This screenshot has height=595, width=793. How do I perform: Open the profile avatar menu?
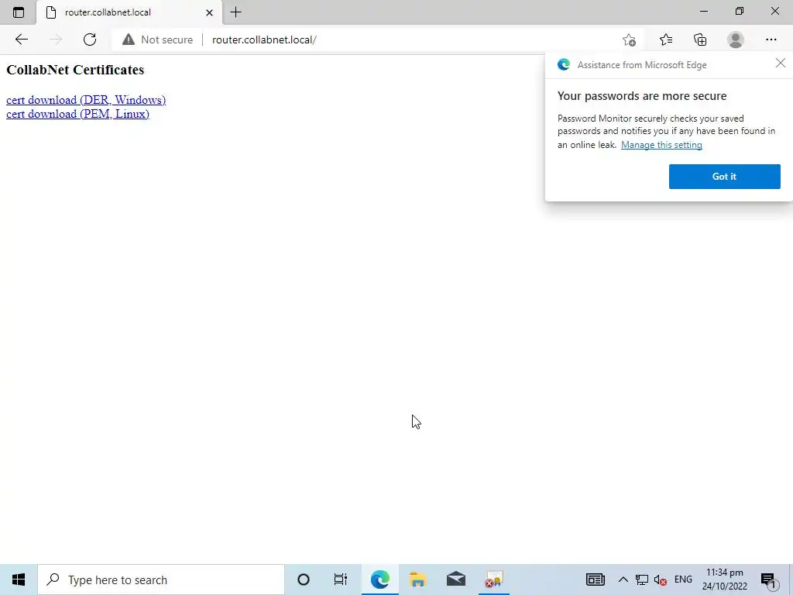tap(736, 40)
